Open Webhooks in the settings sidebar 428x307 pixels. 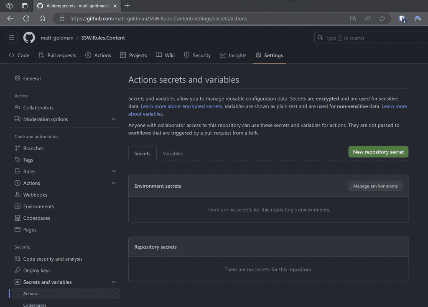(x=35, y=195)
